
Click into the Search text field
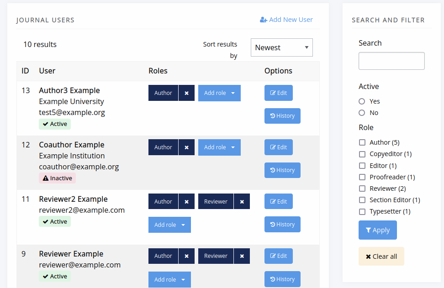[391, 61]
